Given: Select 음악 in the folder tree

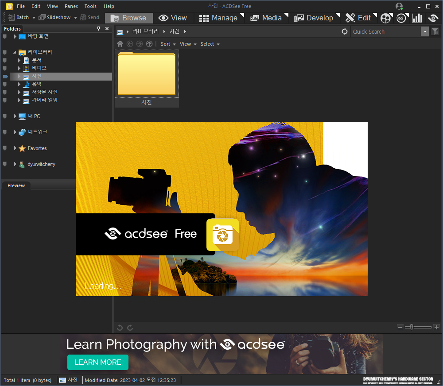Looking at the screenshot, I should [36, 84].
